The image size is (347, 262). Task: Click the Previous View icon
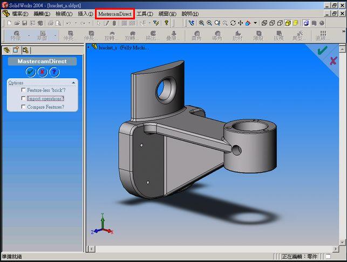(x=192, y=23)
